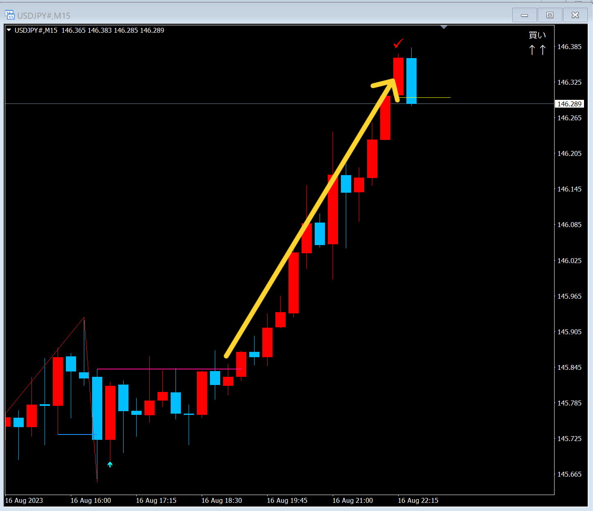
Task: Click the 146.289 current price label
Action: point(569,104)
